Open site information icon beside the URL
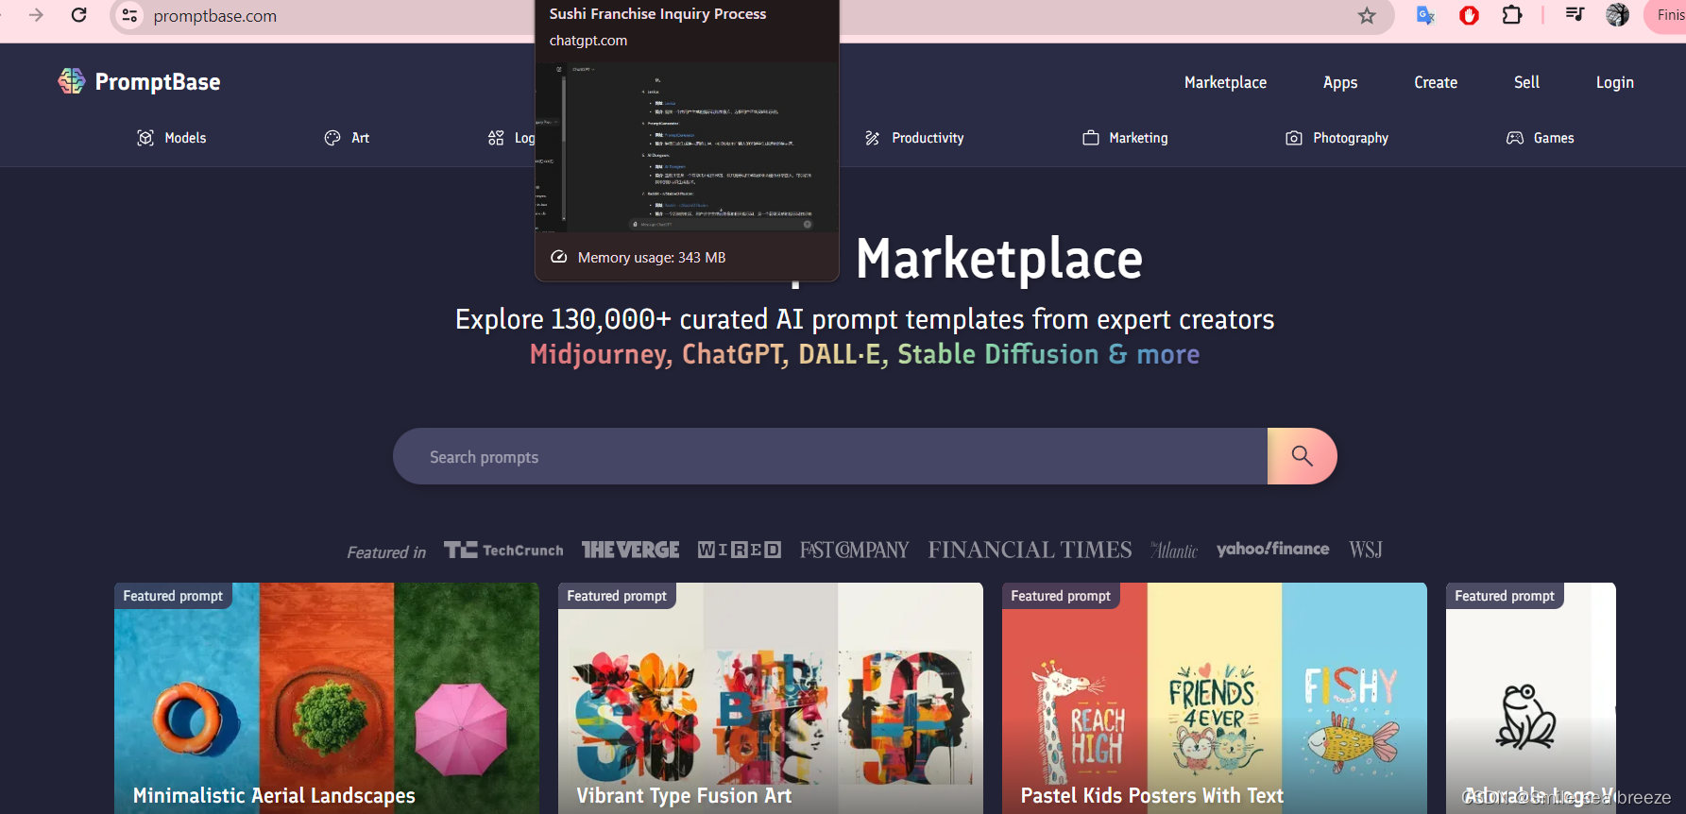This screenshot has height=814, width=1686. tap(130, 15)
